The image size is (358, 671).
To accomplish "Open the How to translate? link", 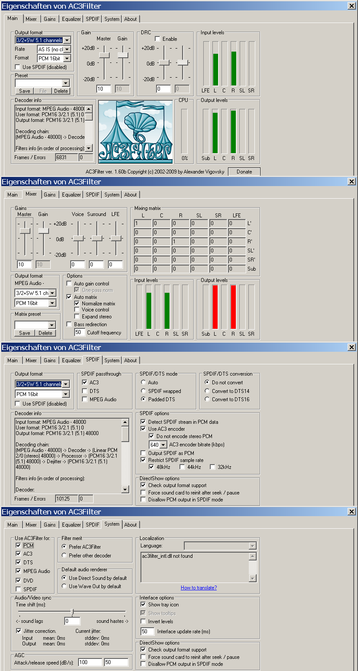I will click(199, 588).
